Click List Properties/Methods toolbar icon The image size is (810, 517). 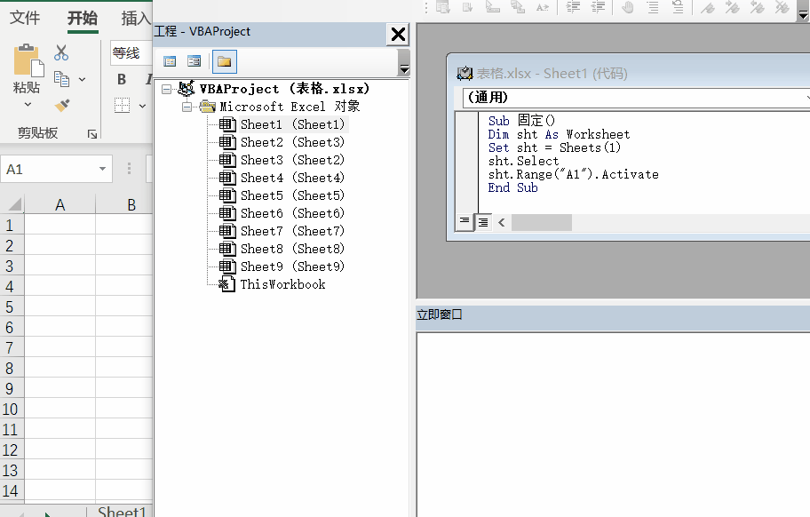click(x=443, y=7)
